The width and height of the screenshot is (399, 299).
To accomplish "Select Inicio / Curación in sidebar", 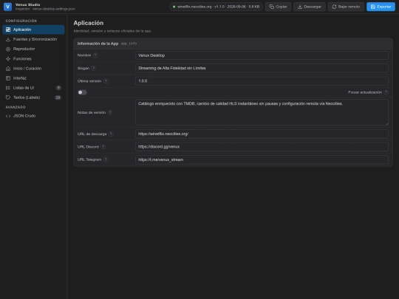I will 33,69.
